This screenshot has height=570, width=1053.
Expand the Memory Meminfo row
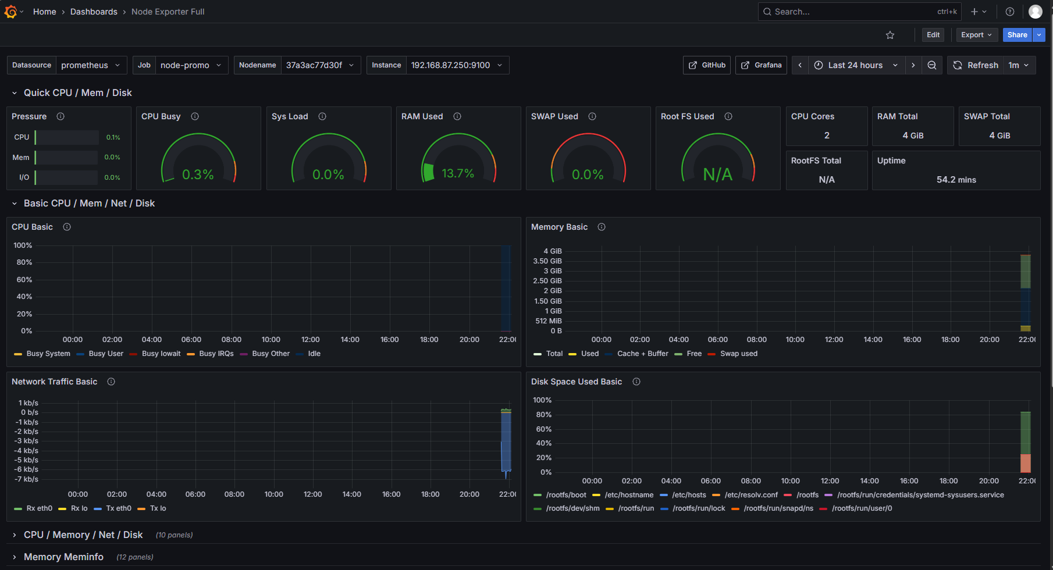63,557
